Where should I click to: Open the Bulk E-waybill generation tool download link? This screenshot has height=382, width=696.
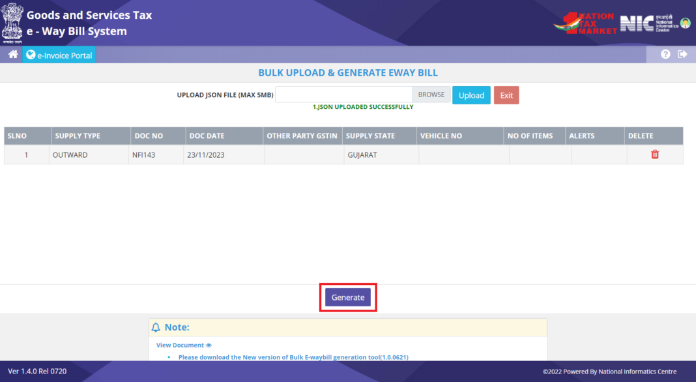(x=293, y=357)
